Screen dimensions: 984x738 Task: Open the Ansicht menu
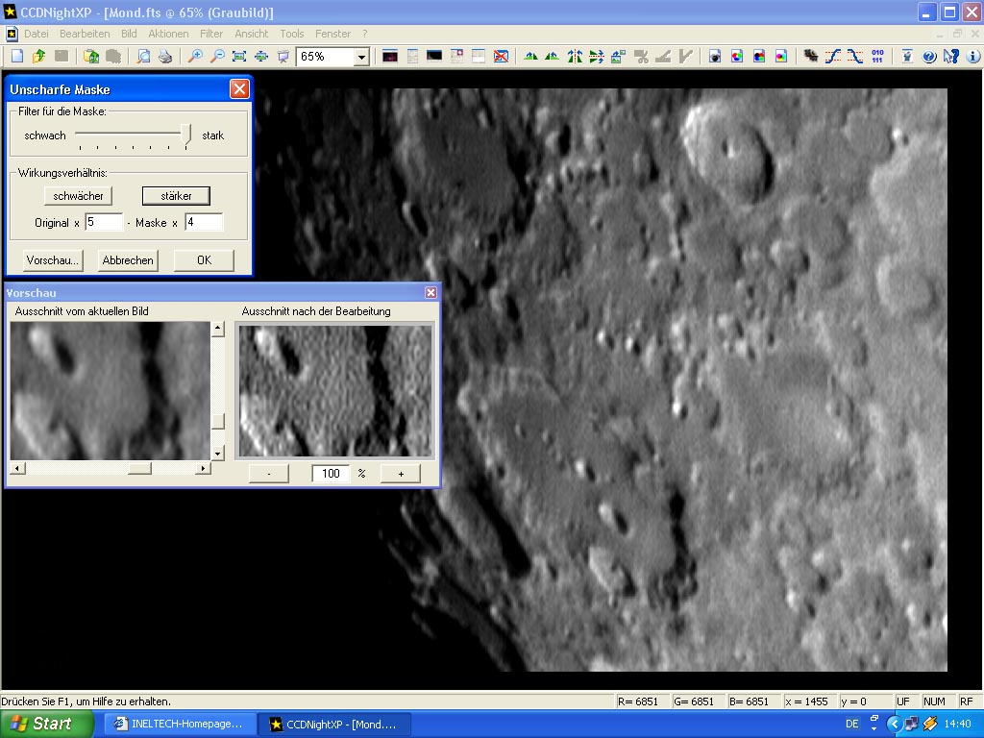[x=251, y=34]
